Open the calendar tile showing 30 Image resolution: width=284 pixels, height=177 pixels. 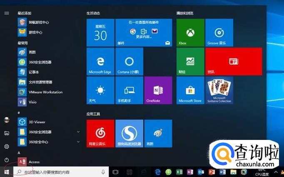pyautogui.click(x=100, y=32)
